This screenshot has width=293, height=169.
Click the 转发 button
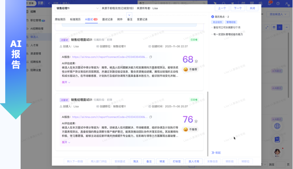[x=162, y=162]
